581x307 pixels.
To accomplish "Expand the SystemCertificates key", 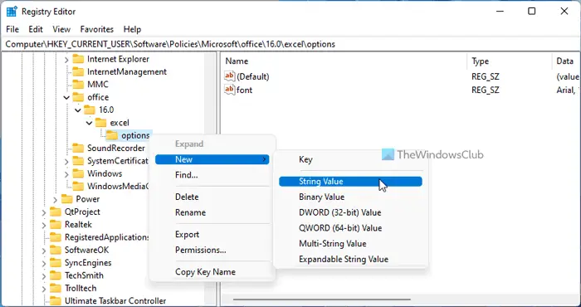I will (x=66, y=161).
